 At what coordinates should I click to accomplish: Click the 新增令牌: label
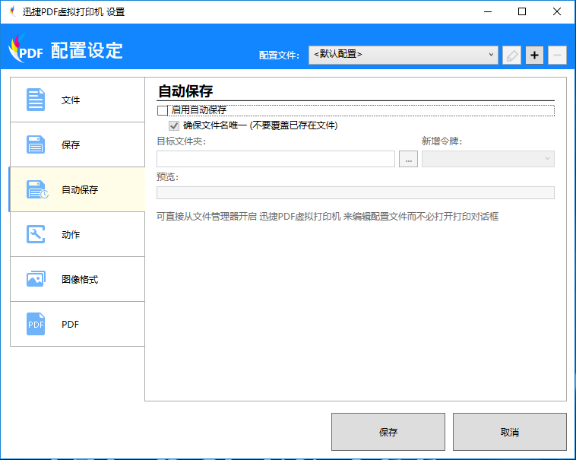(x=441, y=141)
